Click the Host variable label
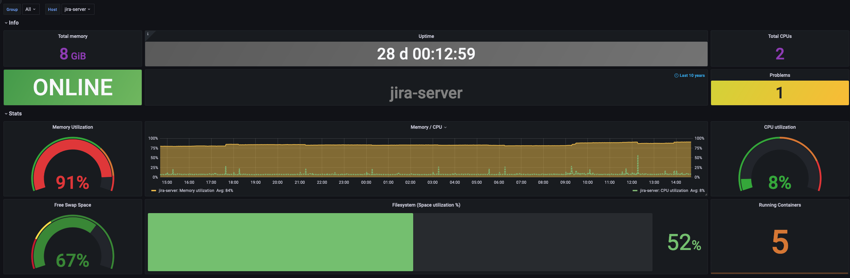This screenshot has height=278, width=850. [52, 9]
